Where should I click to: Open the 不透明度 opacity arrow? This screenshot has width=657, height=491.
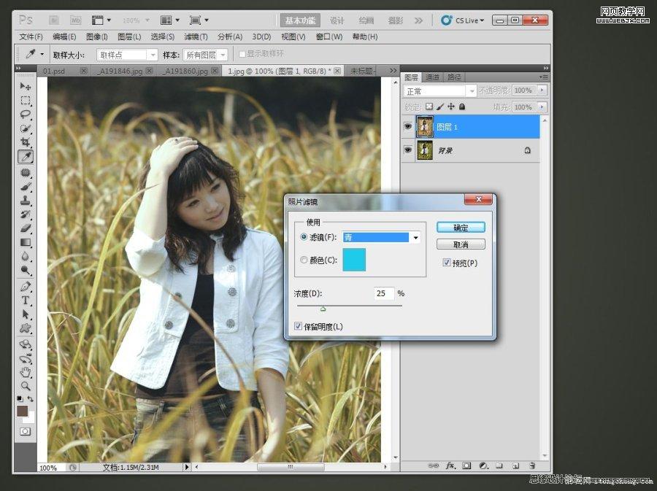point(542,90)
